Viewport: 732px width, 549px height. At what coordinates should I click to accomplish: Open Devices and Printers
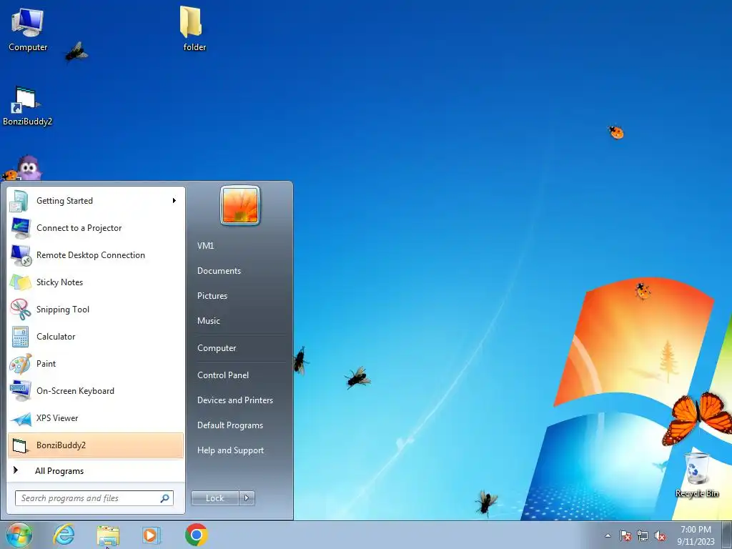coord(235,400)
